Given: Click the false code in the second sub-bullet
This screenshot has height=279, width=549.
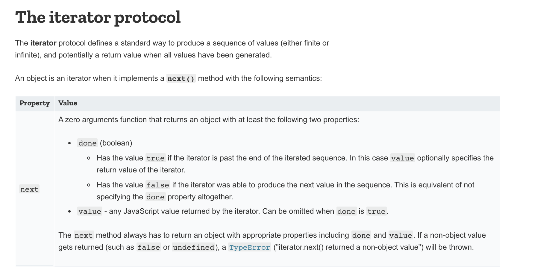Looking at the screenshot, I should (158, 185).
